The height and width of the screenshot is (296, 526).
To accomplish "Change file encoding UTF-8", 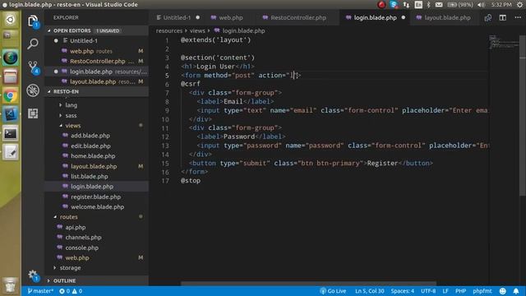I will pos(428,291).
